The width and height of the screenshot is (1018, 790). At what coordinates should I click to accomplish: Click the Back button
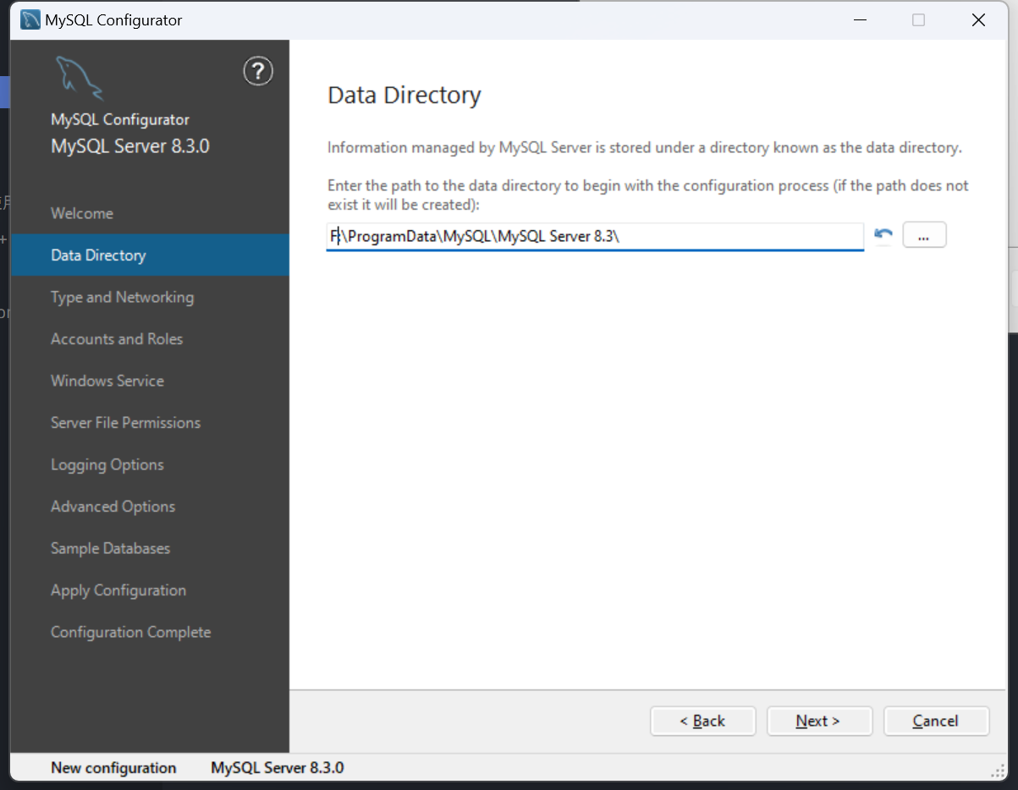pos(702,721)
